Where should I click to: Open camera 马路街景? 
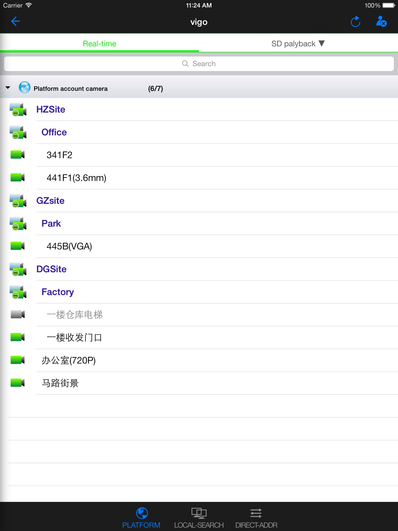click(199, 383)
